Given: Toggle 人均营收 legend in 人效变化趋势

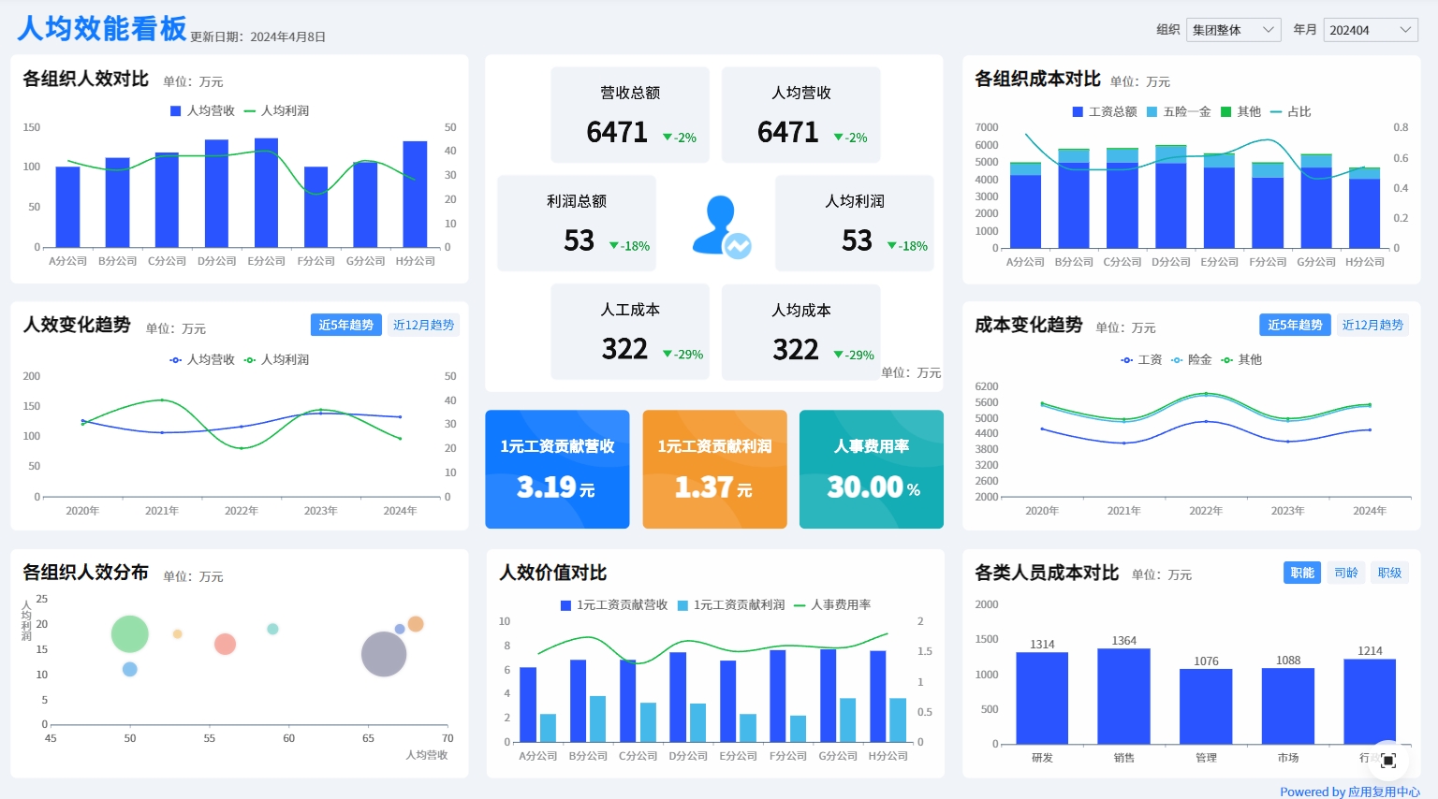Looking at the screenshot, I should (202, 359).
